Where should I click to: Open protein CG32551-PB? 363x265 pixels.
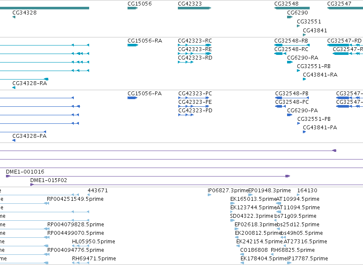click(314, 119)
